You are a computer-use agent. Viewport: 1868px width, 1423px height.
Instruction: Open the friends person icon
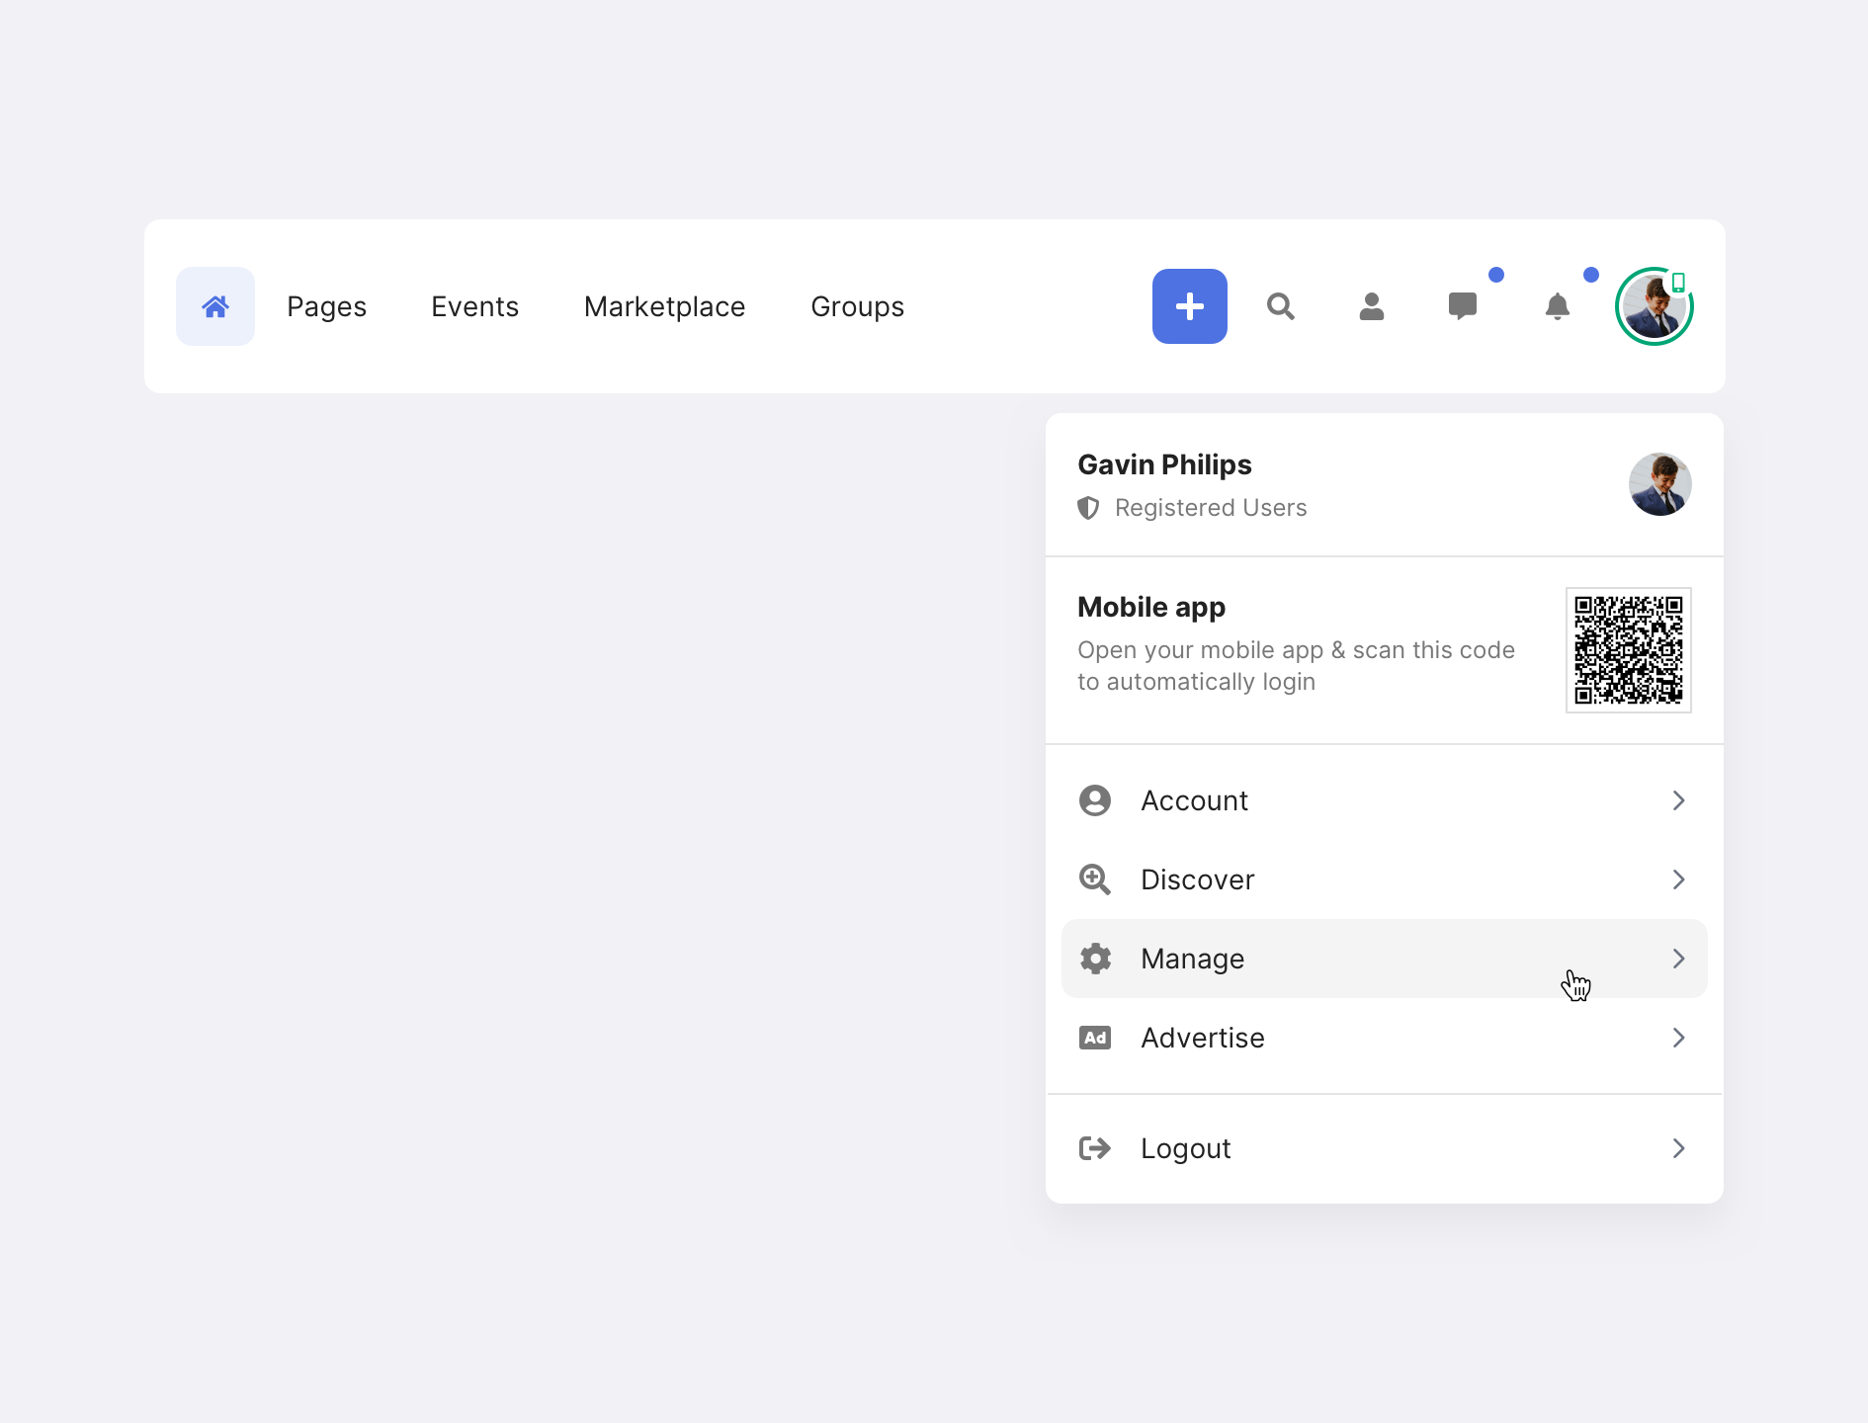click(1371, 306)
